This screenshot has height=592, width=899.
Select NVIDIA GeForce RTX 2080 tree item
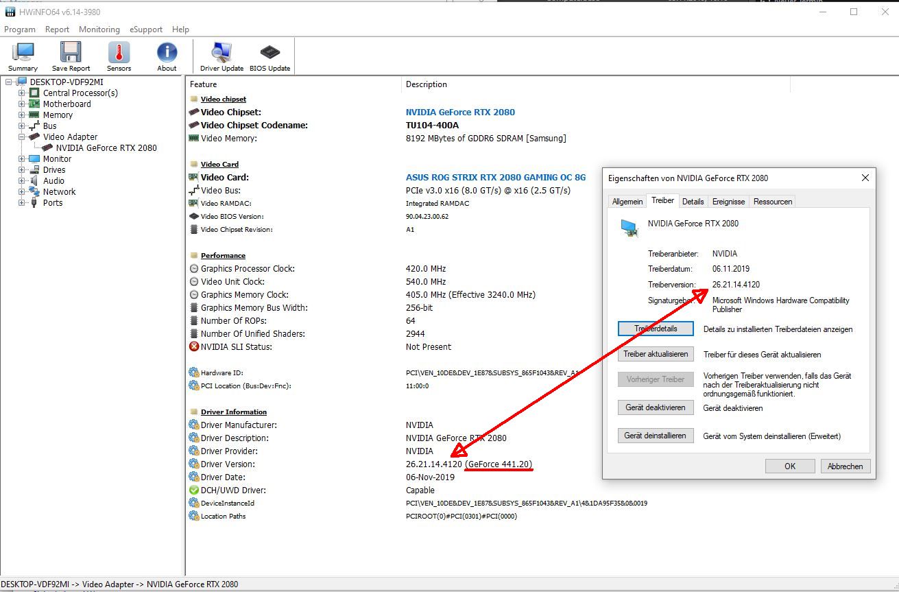pos(106,147)
